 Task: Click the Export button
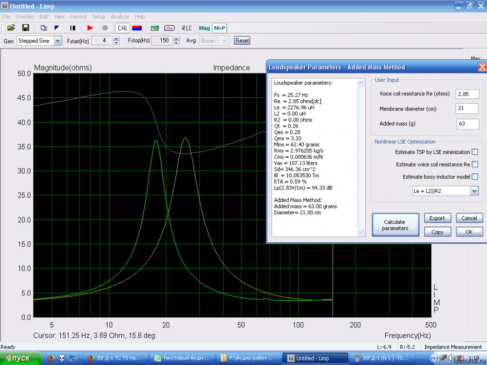pyautogui.click(x=437, y=218)
